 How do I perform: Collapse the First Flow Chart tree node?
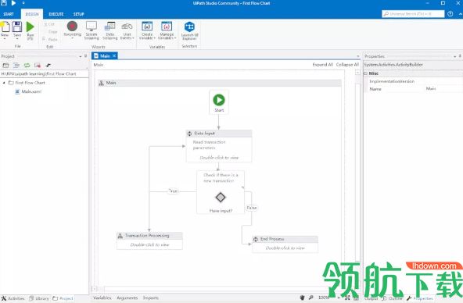point(4,83)
